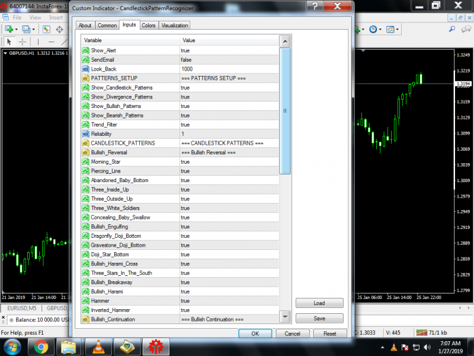This screenshot has width=474, height=356.
Task: Click the Look_Back integer icon
Action: coord(85,69)
